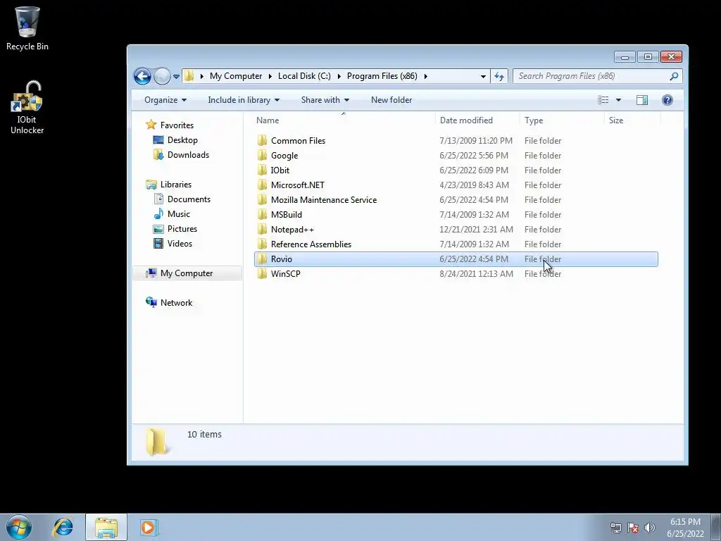
Task: Select Favorites in the navigation pane
Action: pyautogui.click(x=177, y=125)
